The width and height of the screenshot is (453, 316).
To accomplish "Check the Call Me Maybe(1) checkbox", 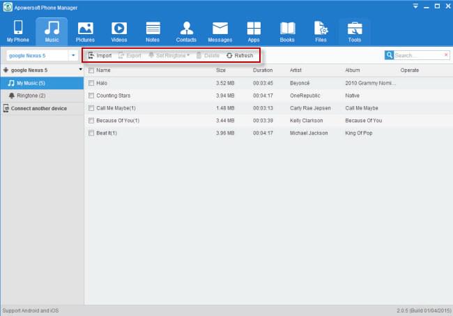I will click(91, 108).
